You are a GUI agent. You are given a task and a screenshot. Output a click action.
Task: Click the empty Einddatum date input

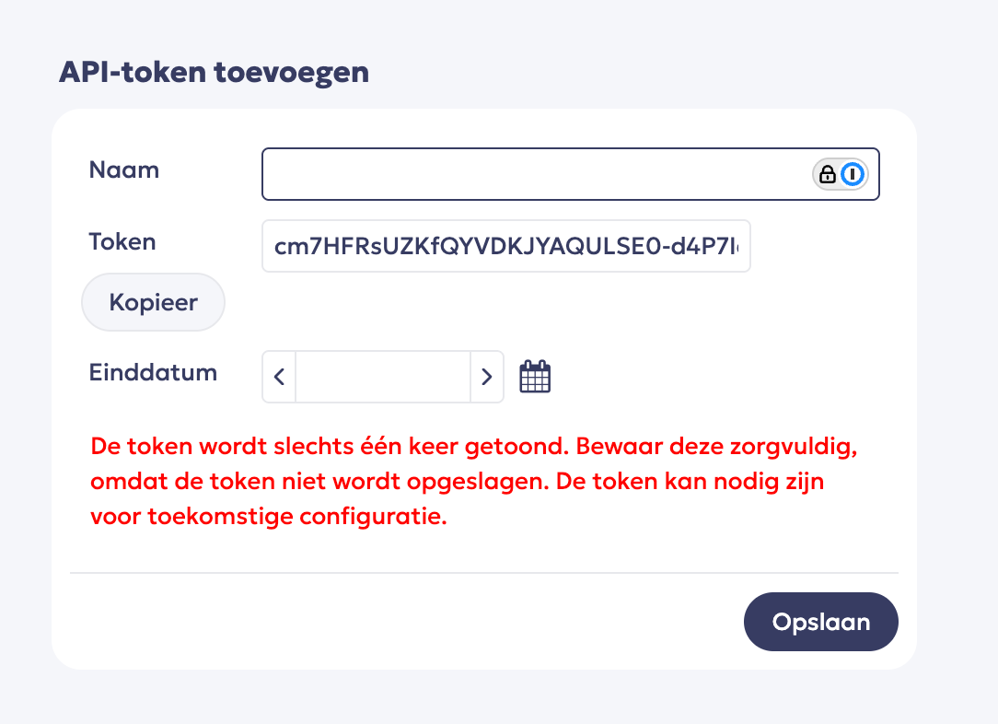[x=383, y=377]
